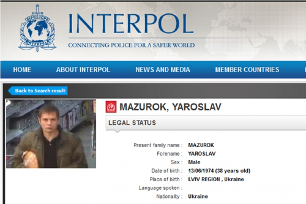Open the ABOUT INTERPOL menu
This screenshot has width=306, height=204.
(x=83, y=70)
